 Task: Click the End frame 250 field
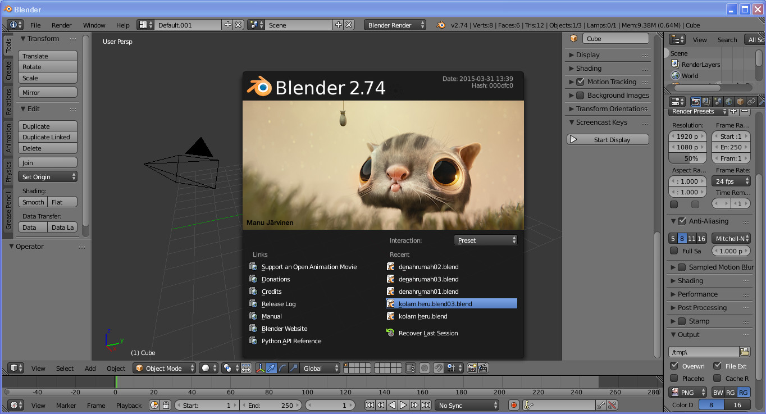tap(271, 406)
